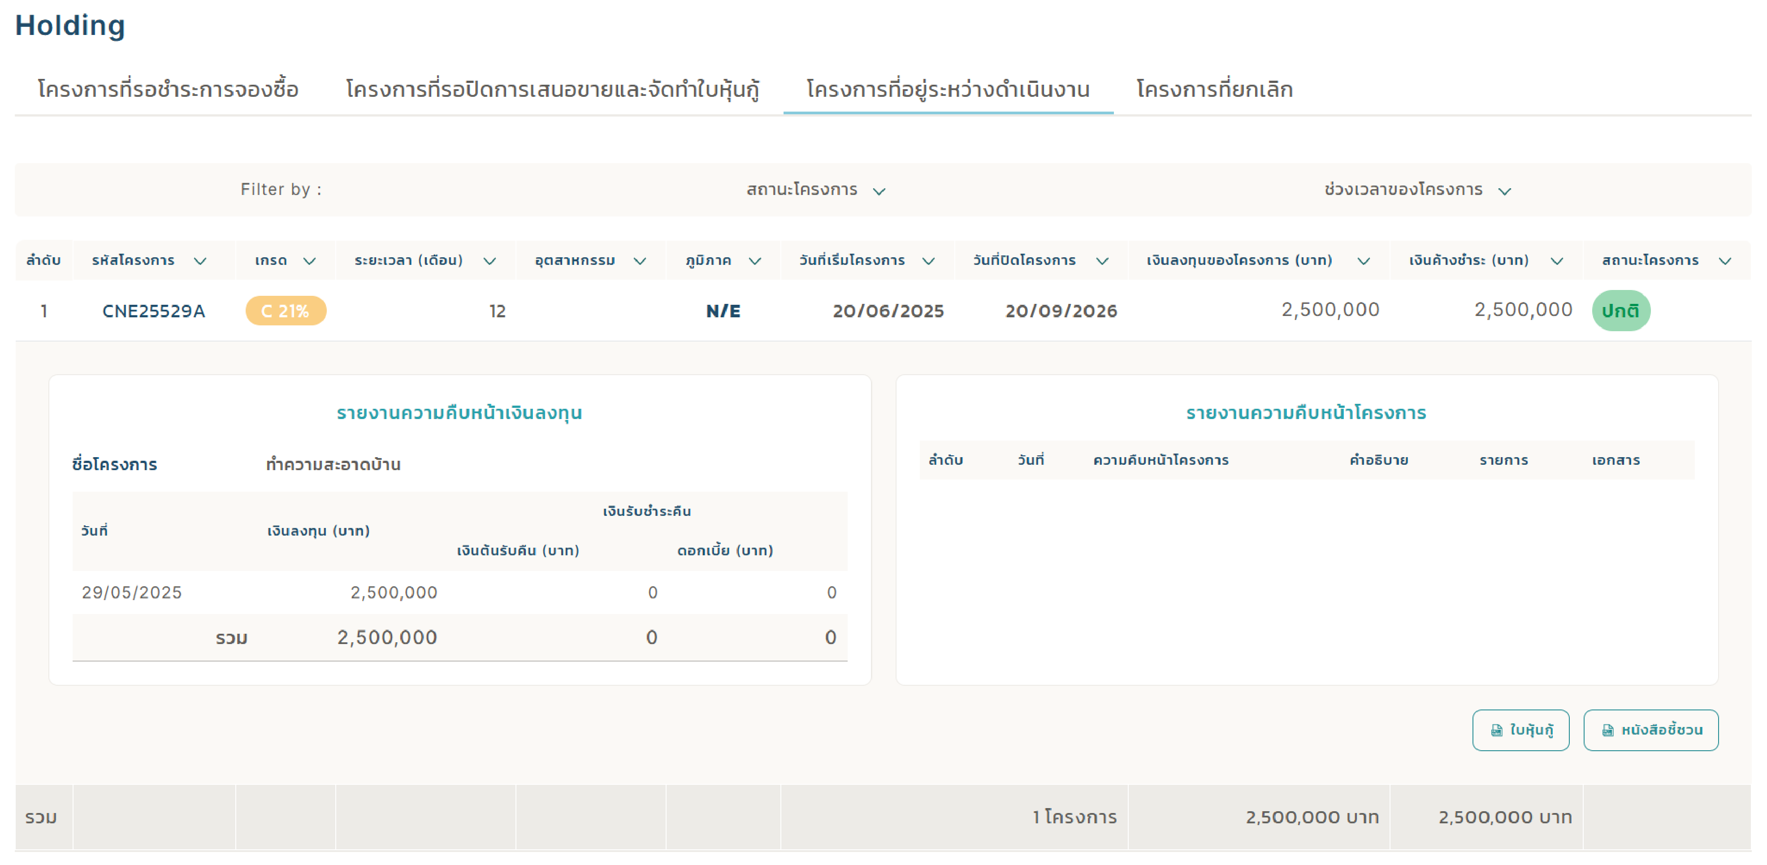Open the เงินลงทุนของโครงการ (บาท) column chevron
The image size is (1767, 865).
(x=1364, y=261)
